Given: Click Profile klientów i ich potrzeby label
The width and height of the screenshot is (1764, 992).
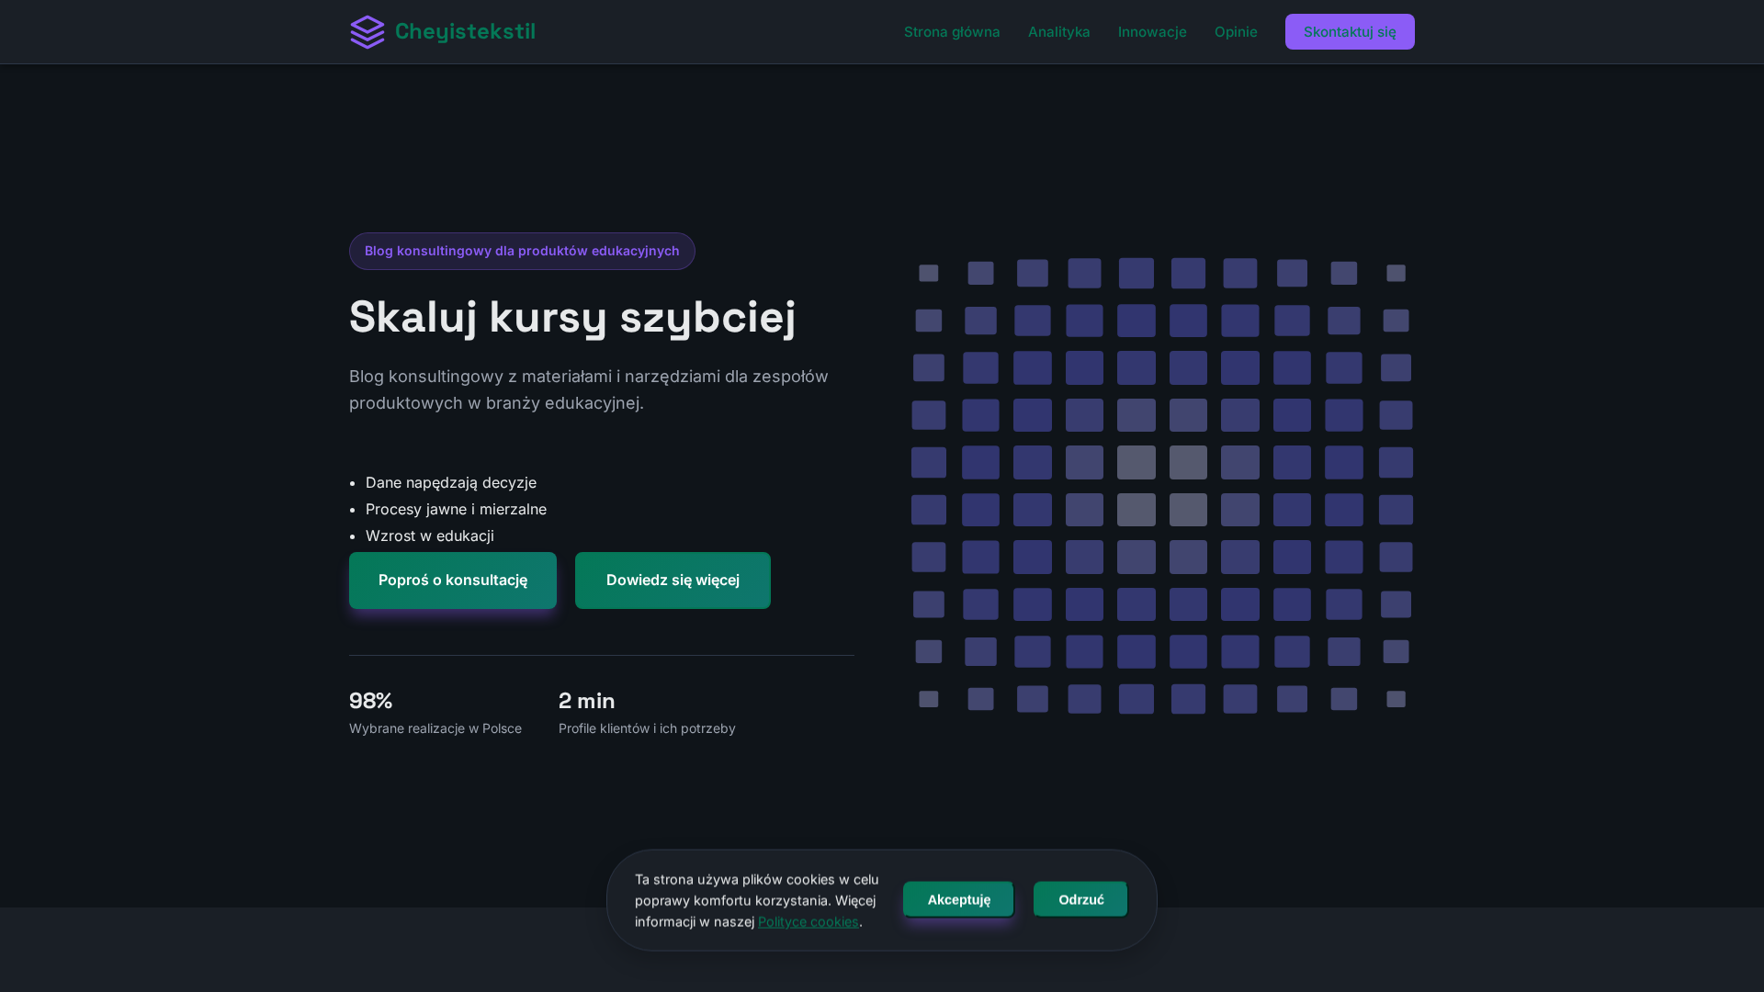Looking at the screenshot, I should (647, 728).
